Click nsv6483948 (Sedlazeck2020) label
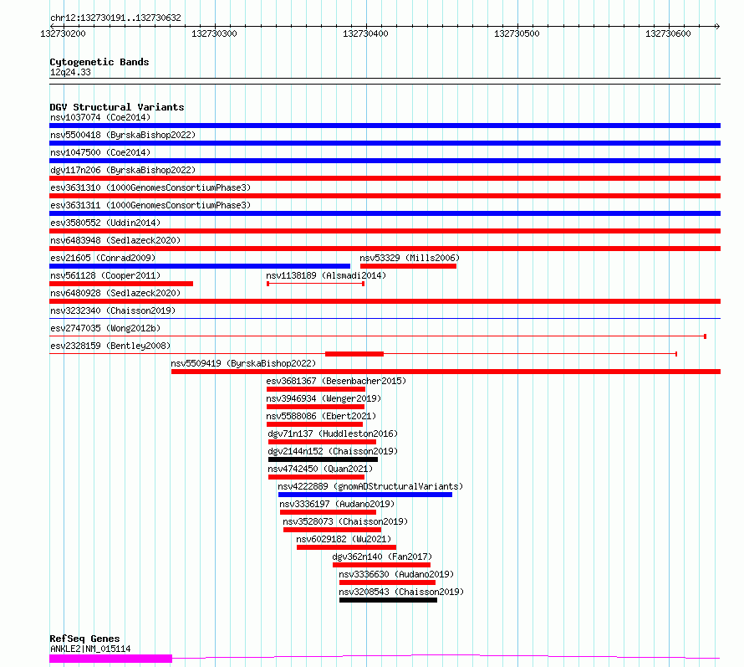Screen dimensions: 744x667 (115, 240)
